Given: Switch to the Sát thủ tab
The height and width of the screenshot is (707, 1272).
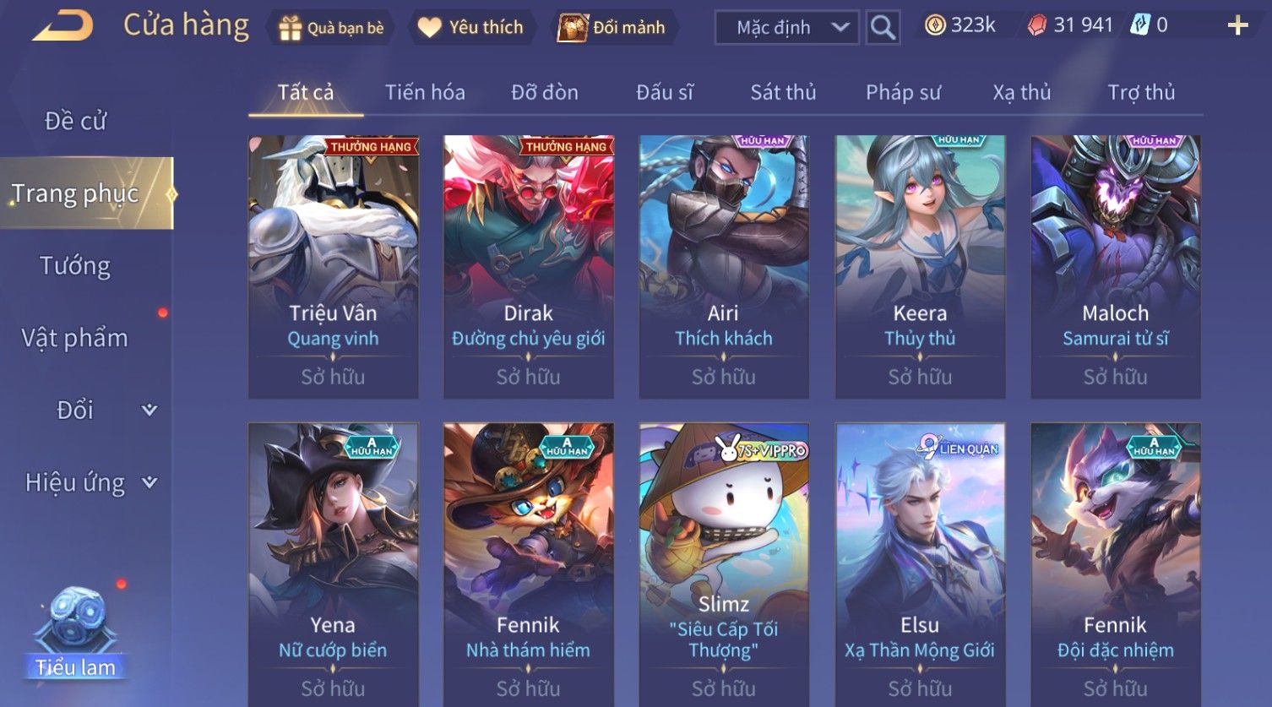Looking at the screenshot, I should coord(783,92).
